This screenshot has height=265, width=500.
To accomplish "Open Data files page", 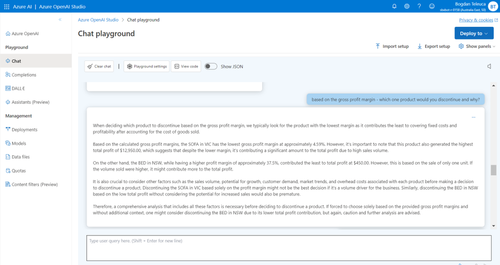I will coord(18,157).
